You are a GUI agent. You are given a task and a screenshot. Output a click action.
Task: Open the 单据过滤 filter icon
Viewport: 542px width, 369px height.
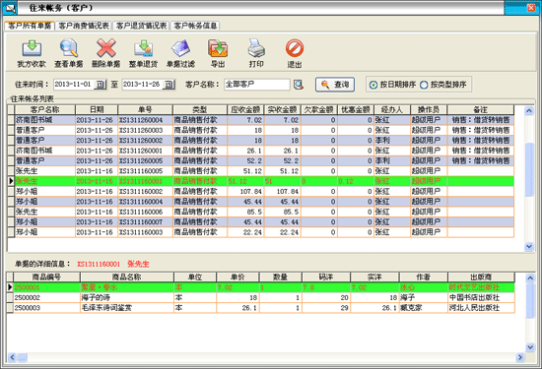pos(180,48)
